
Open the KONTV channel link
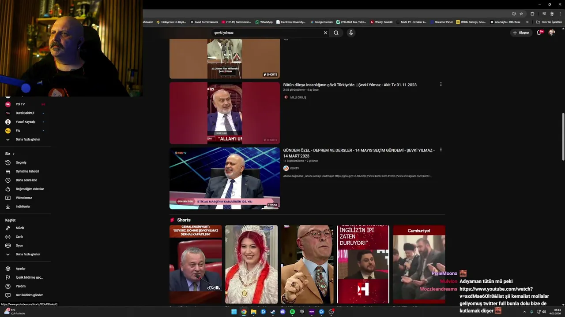coord(294,168)
